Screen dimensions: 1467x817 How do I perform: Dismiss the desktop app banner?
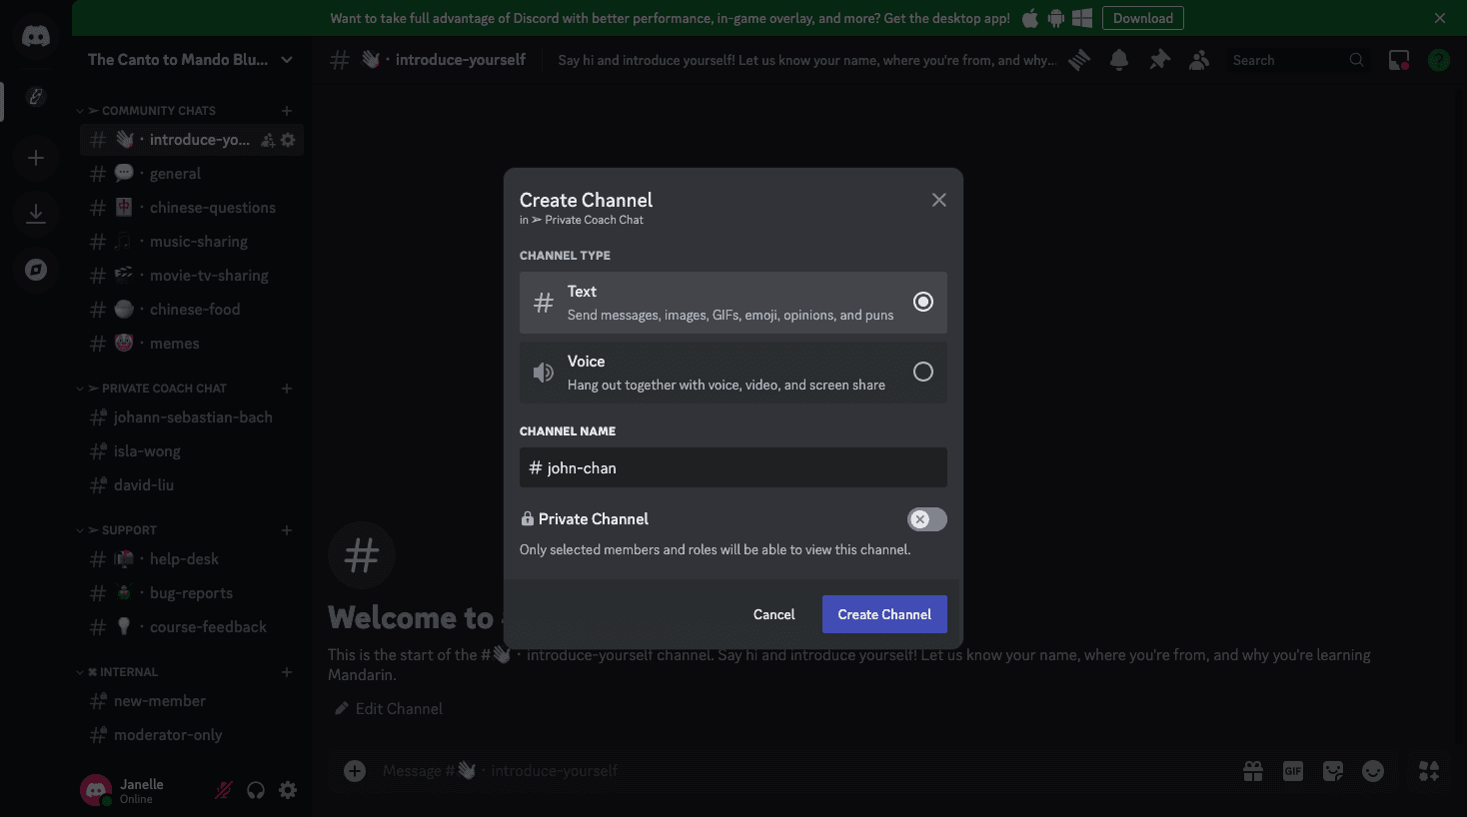(1440, 18)
